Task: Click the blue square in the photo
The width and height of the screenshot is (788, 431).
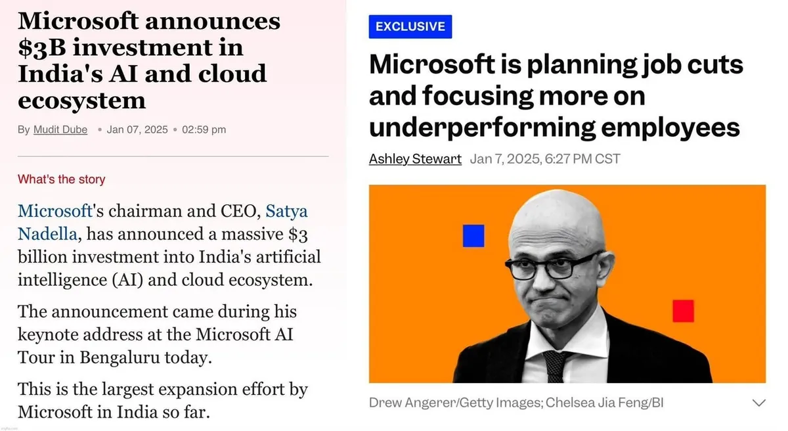Action: click(x=473, y=236)
